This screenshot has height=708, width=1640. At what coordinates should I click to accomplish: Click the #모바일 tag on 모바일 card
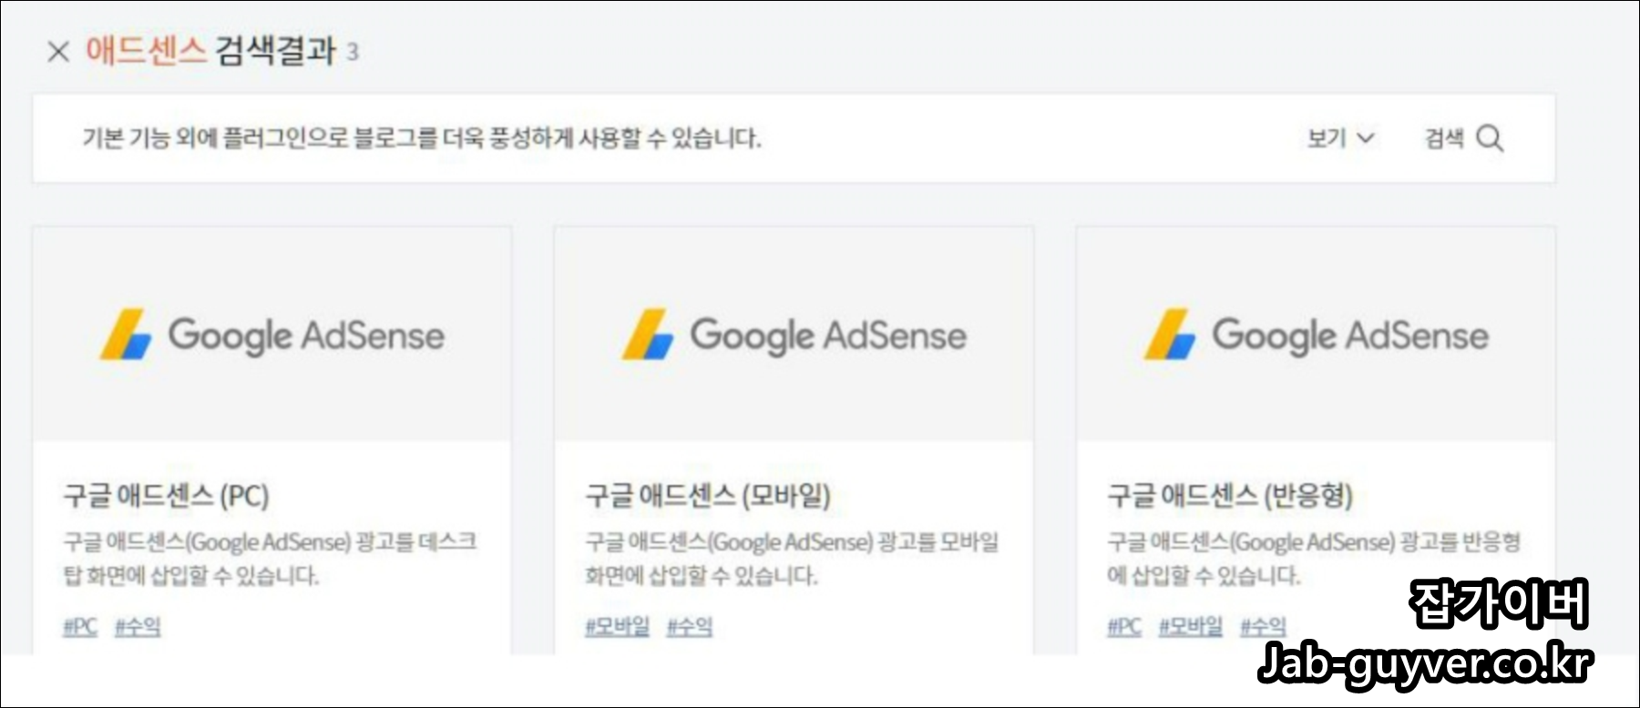[617, 626]
